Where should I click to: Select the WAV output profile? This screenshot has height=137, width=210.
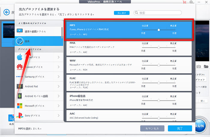[x=129, y=65]
